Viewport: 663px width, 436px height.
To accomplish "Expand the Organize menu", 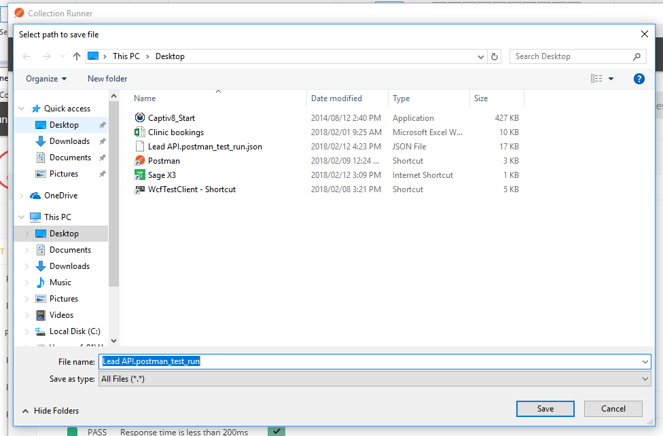I will (x=45, y=78).
